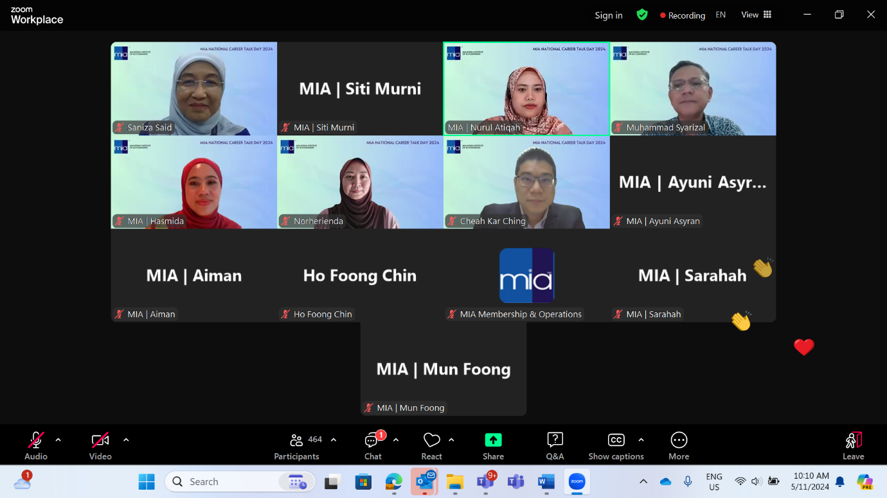Open the Chat panel
Viewport: 887px width, 498px height.
[x=372, y=440]
